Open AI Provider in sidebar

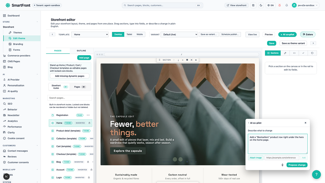click(13, 80)
